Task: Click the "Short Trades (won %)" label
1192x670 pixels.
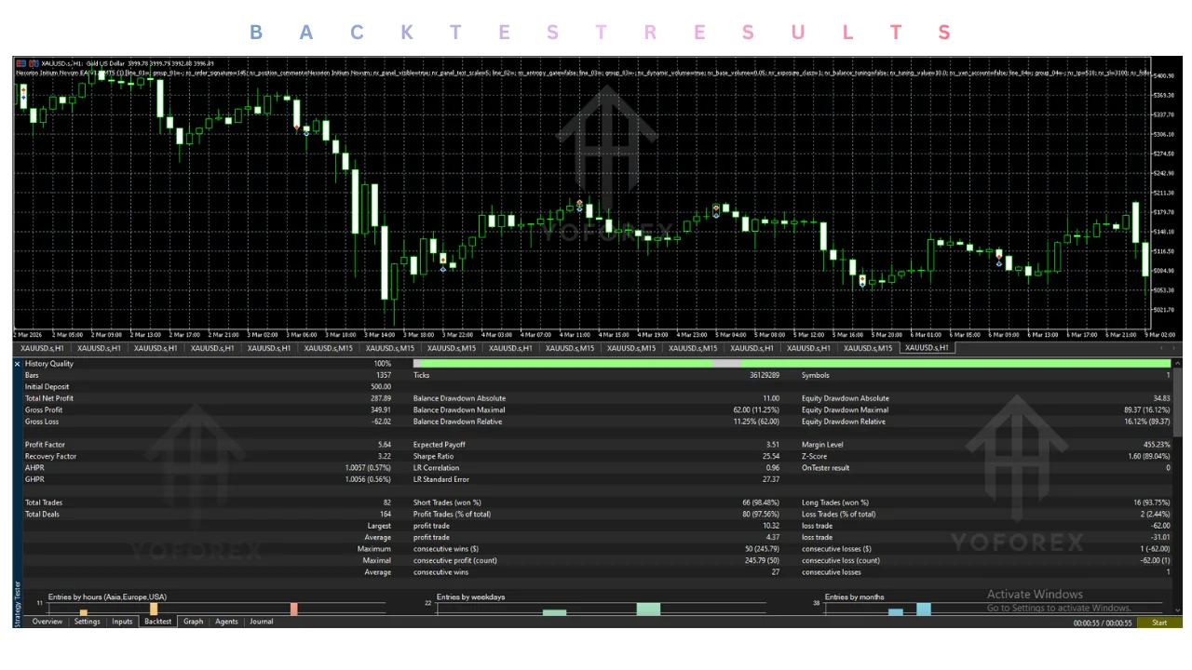Action: (x=447, y=502)
